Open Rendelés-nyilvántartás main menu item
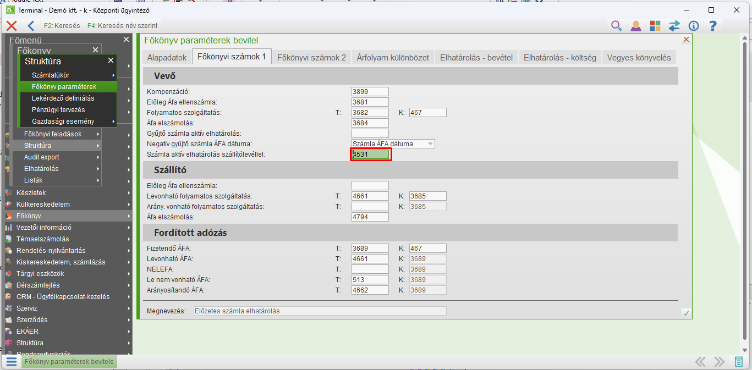 point(68,251)
